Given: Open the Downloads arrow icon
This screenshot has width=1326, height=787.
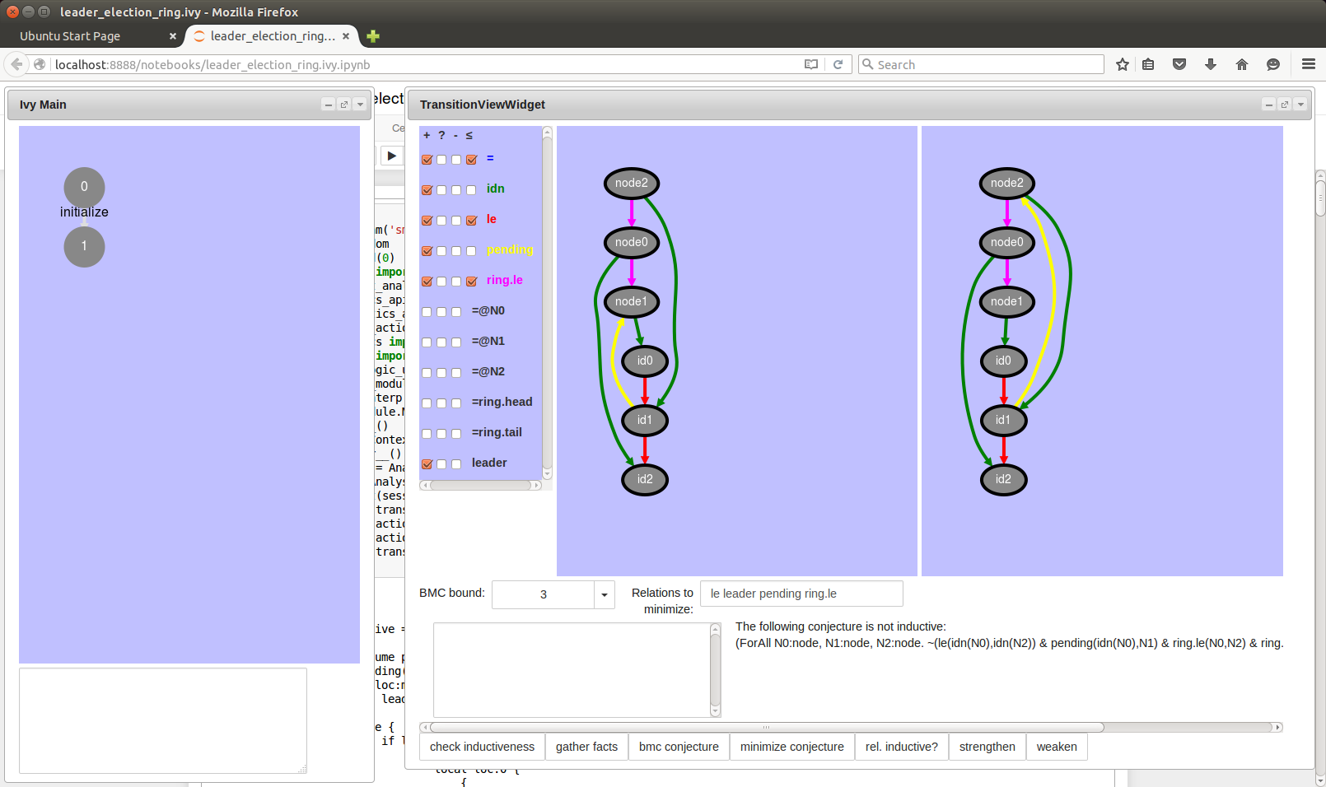Looking at the screenshot, I should click(1211, 64).
